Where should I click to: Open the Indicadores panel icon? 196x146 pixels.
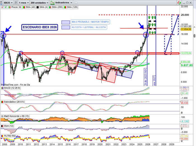click(x=52, y=2)
